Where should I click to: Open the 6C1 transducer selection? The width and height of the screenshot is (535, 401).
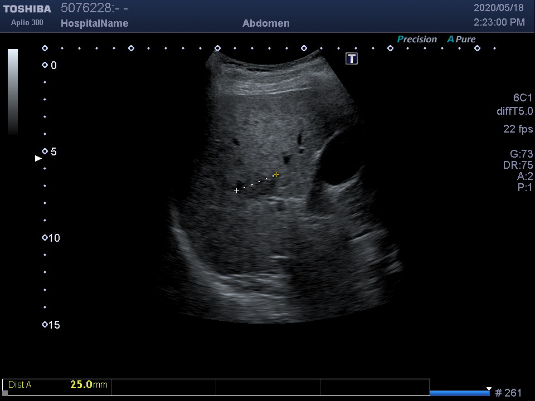pyautogui.click(x=522, y=97)
